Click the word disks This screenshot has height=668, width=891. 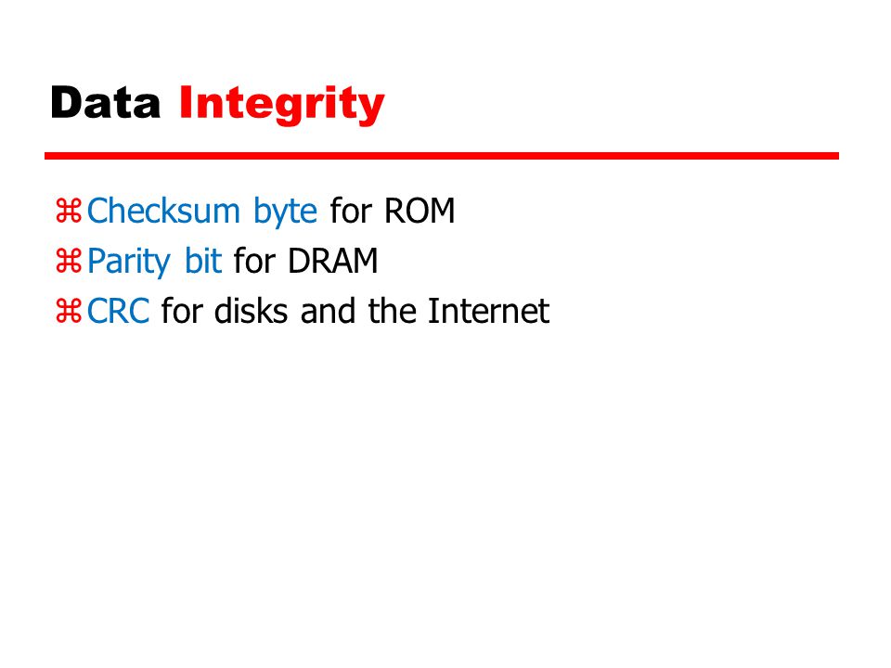point(251,311)
